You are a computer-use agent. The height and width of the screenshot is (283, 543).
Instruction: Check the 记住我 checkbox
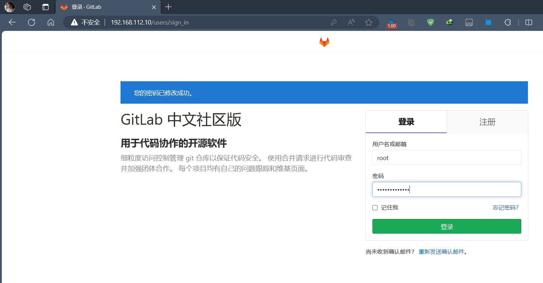point(375,208)
